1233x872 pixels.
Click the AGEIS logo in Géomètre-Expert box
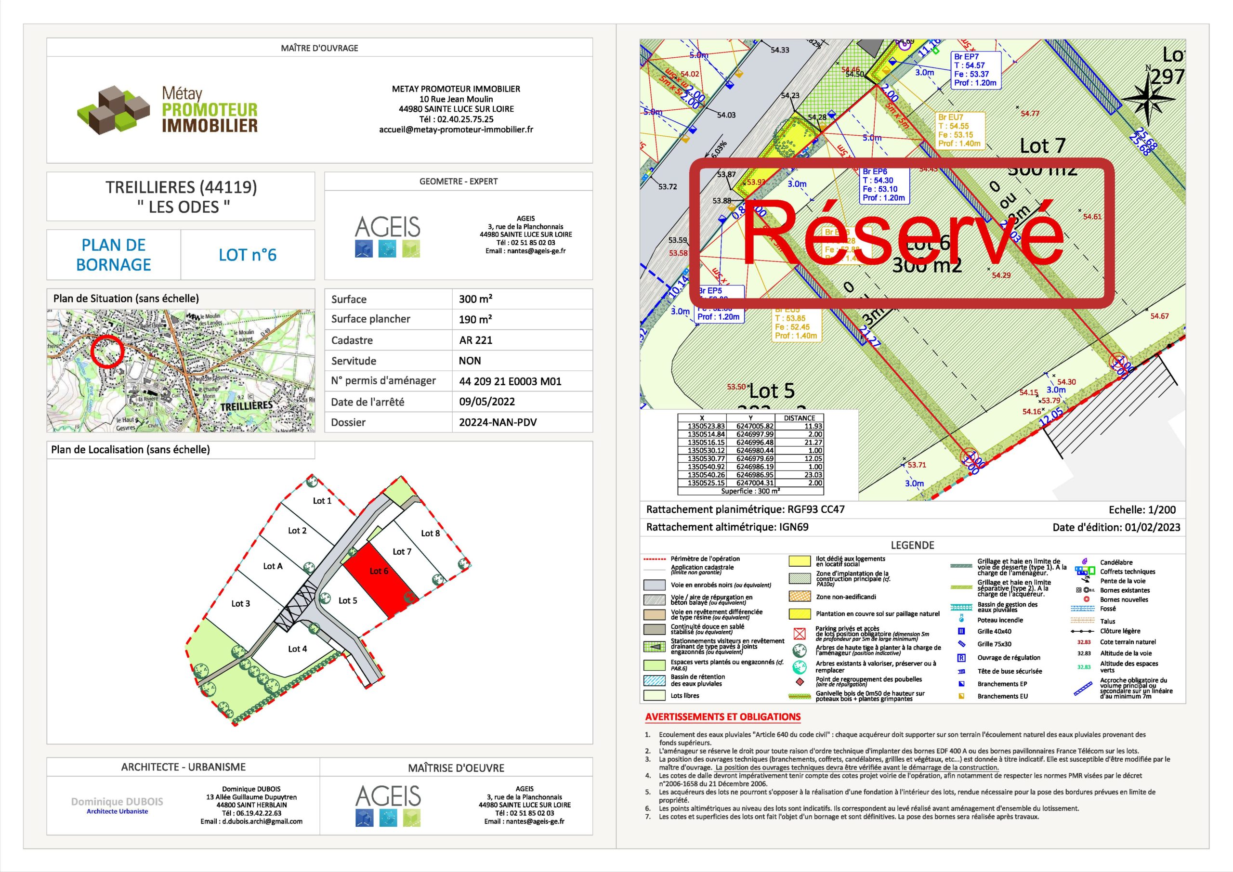coord(387,236)
